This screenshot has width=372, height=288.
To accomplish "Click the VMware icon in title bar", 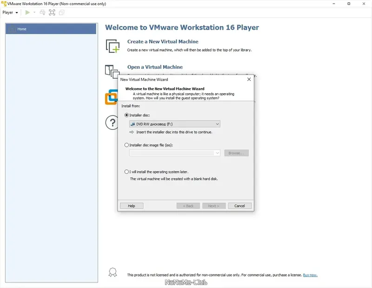I will click(x=4, y=4).
